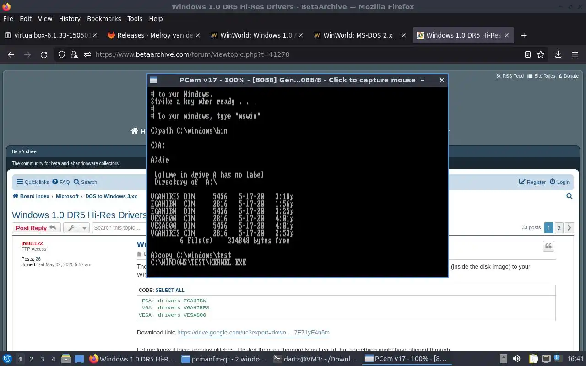This screenshot has width=586, height=366.
Task: Click the clipboard tray icon
Action: [x=533, y=359]
